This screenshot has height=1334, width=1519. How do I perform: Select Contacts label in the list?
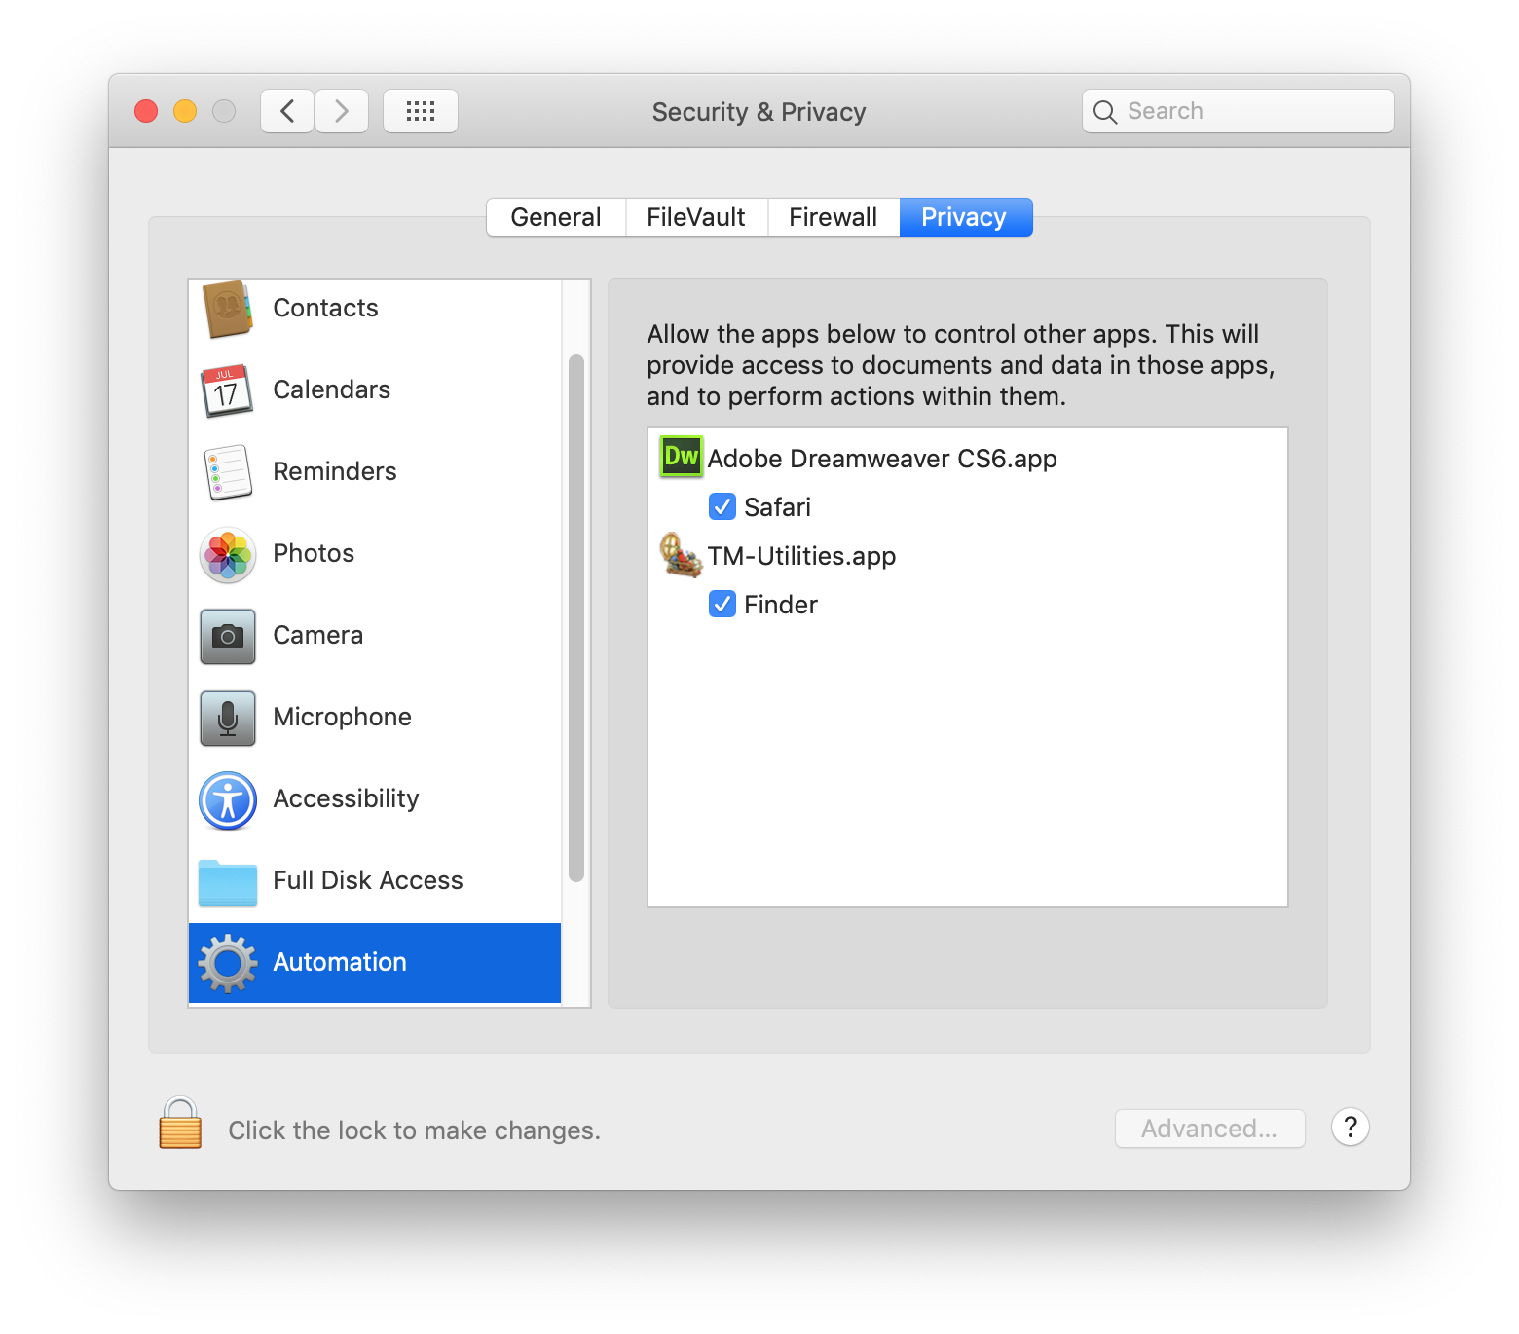pyautogui.click(x=325, y=308)
